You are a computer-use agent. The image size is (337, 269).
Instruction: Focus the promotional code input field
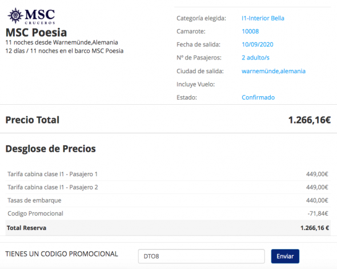[x=202, y=256]
